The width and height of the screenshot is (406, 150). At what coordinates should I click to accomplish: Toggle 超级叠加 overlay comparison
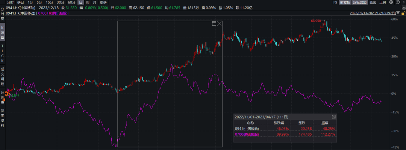coord(360,2)
